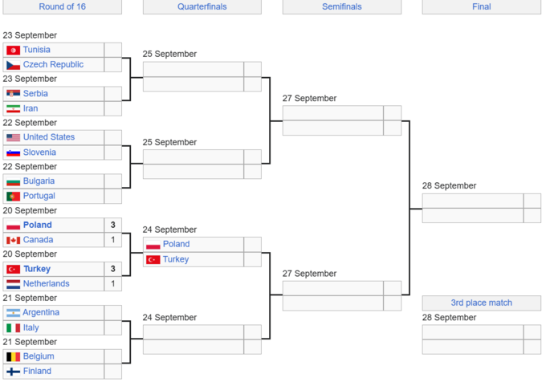Click the Bulgaria flag icon

coord(13,181)
